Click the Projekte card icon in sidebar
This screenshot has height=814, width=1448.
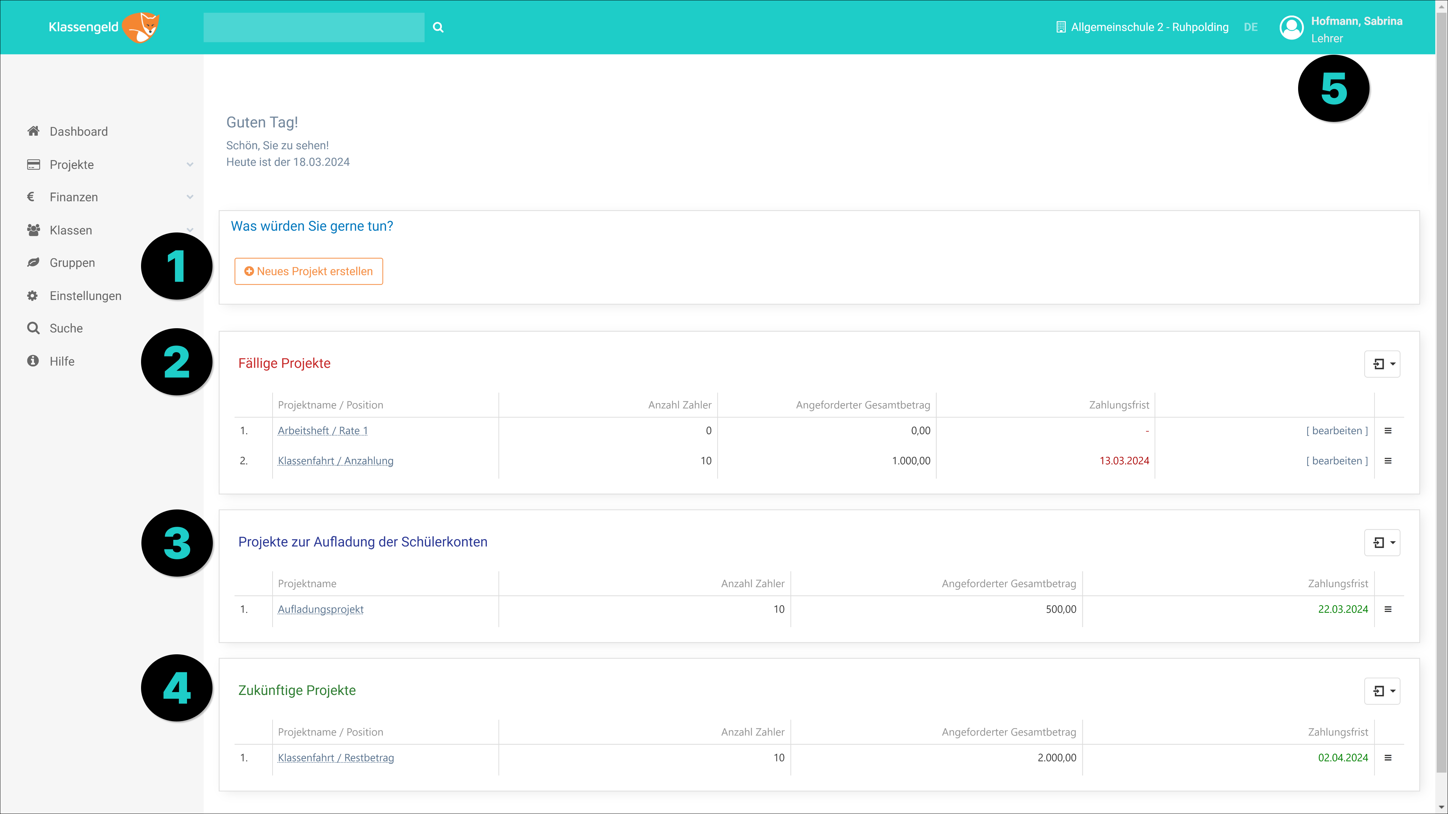(x=33, y=164)
